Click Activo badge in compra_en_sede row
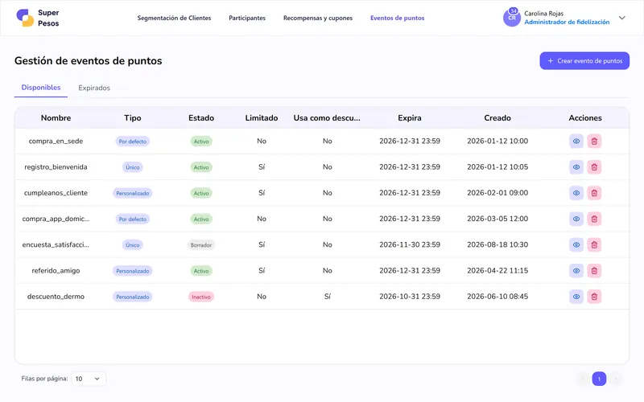The image size is (644, 402). (201, 142)
